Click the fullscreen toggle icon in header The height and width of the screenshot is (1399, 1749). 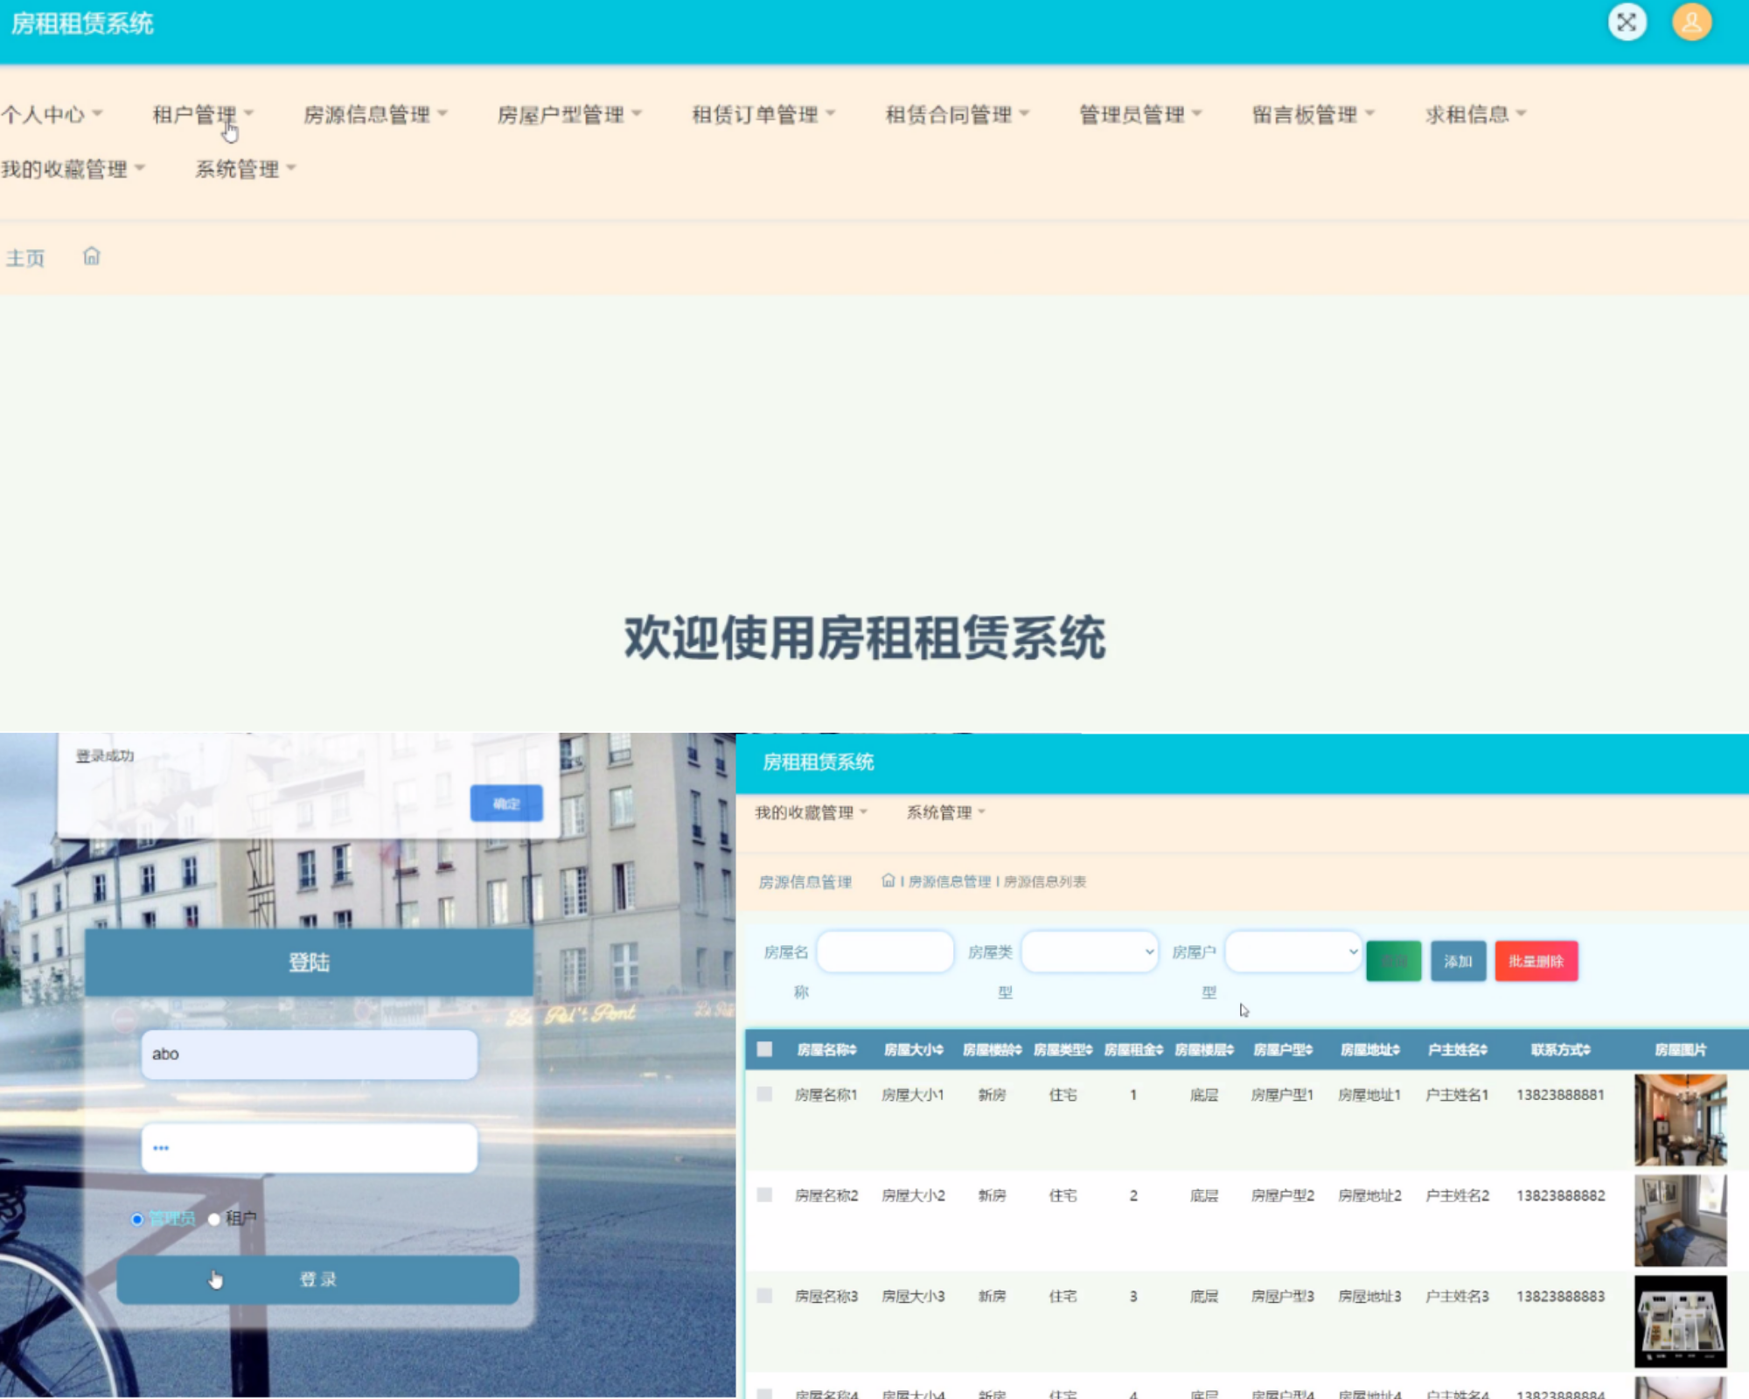tap(1627, 23)
